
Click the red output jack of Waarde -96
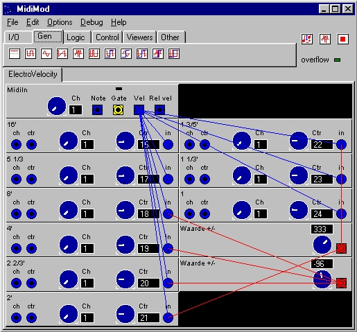click(341, 283)
